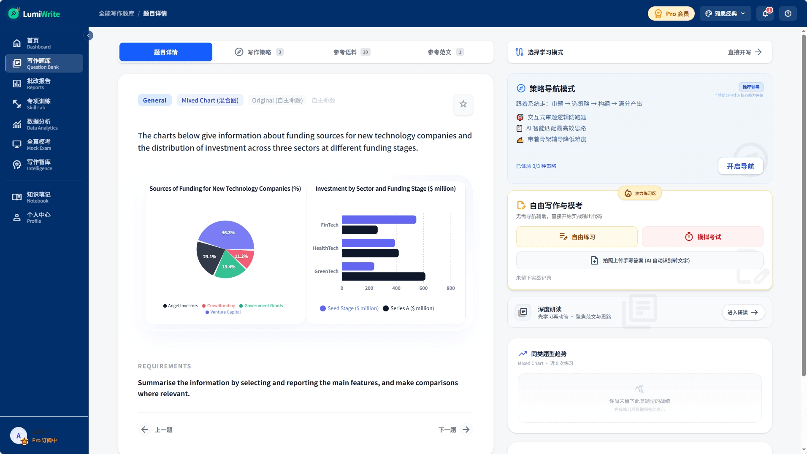
Task: Click 直接开写 arrow link
Action: click(745, 52)
